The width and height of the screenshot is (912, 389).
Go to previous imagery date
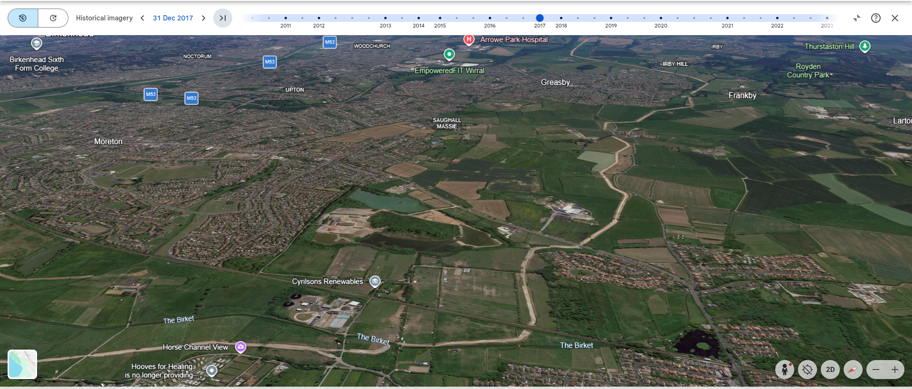click(142, 18)
